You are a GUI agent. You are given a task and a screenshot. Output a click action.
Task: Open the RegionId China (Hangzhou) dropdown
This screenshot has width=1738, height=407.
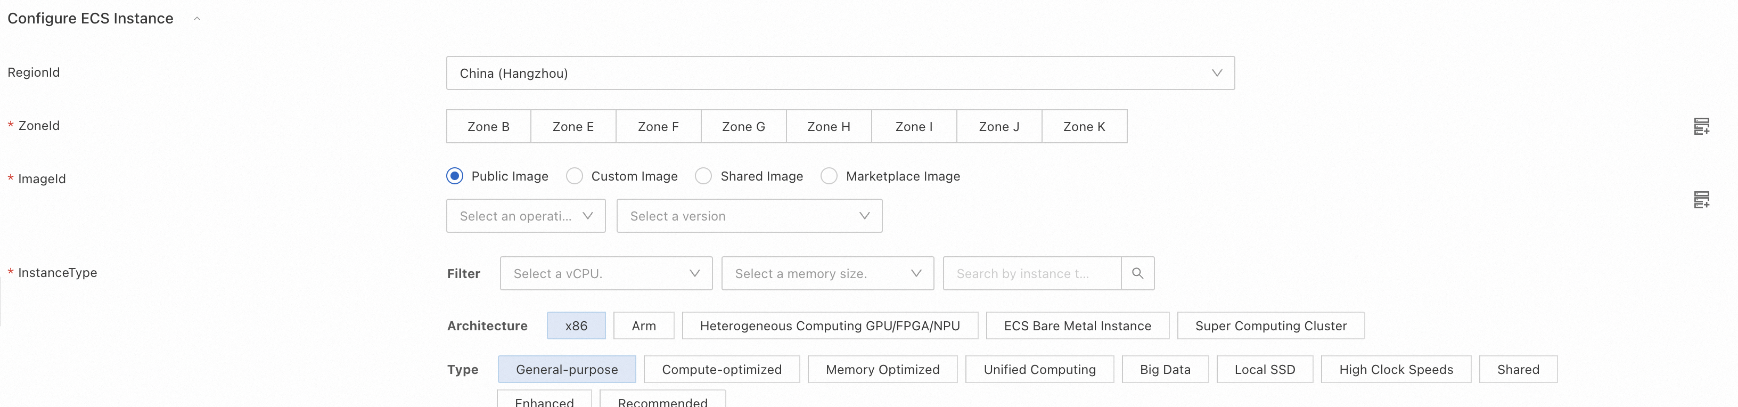(840, 73)
